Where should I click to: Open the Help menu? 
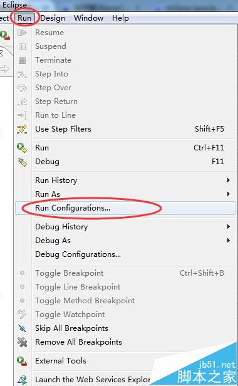click(120, 18)
